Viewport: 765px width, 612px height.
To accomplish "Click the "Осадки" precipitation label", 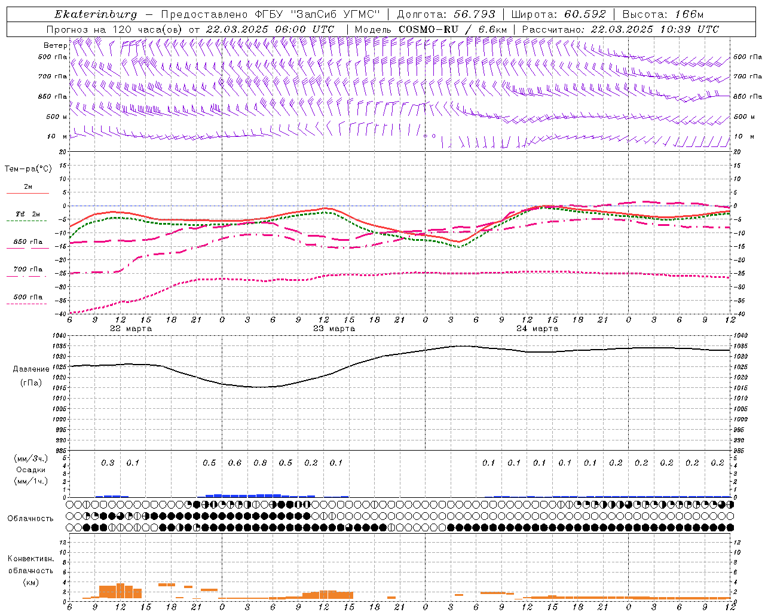I will pyautogui.click(x=31, y=470).
